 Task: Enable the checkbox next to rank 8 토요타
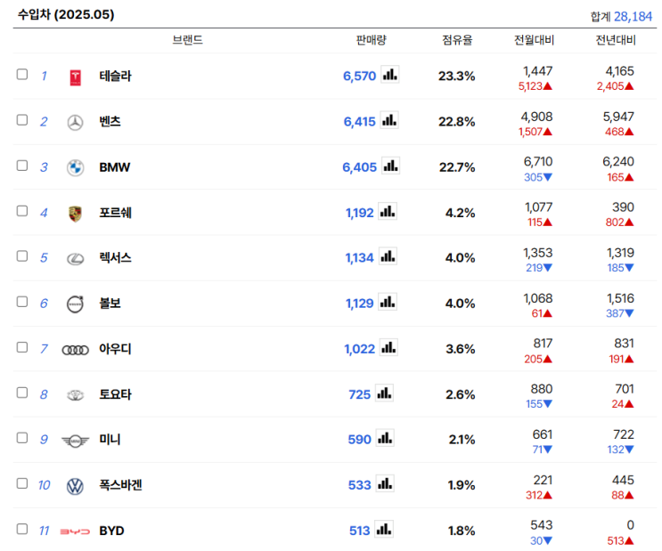pos(22,393)
